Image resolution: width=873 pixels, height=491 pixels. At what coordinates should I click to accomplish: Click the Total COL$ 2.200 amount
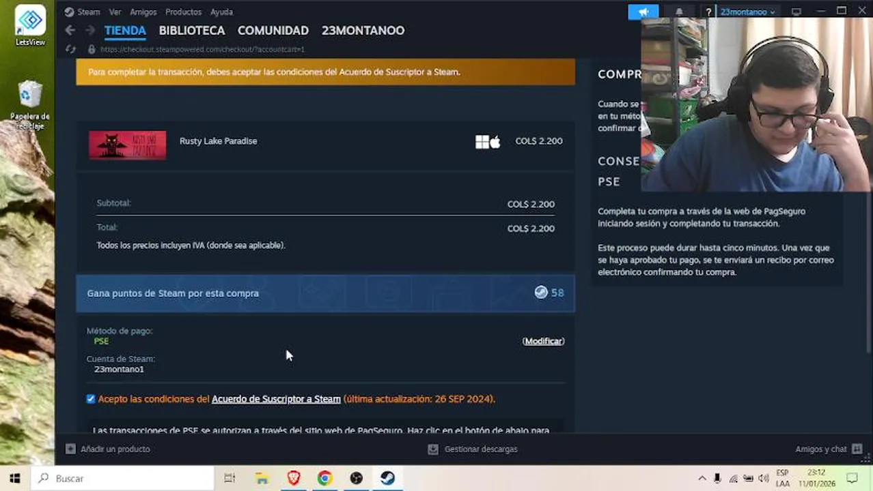click(x=531, y=228)
